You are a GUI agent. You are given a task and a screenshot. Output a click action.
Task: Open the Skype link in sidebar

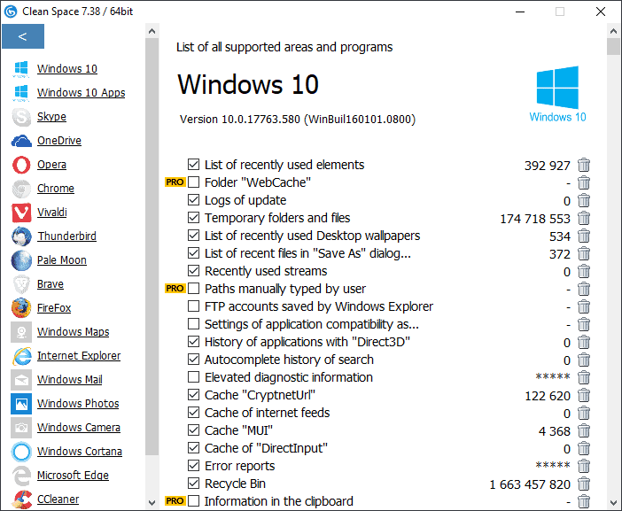[x=51, y=117]
